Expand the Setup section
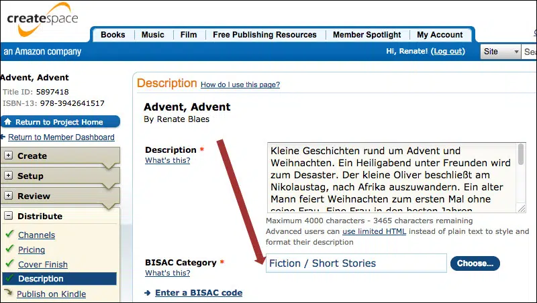Screen dimensions: 537x303 click(x=9, y=176)
